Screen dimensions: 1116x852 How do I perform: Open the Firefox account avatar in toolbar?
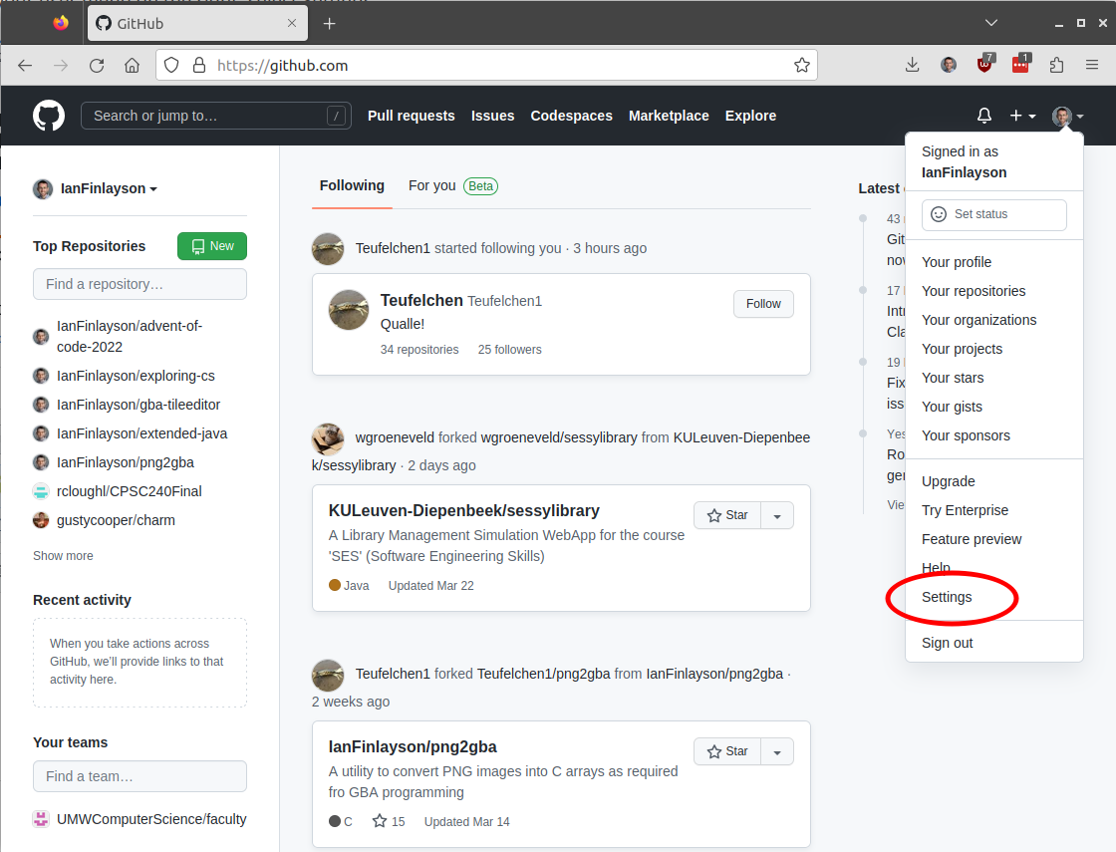point(948,66)
